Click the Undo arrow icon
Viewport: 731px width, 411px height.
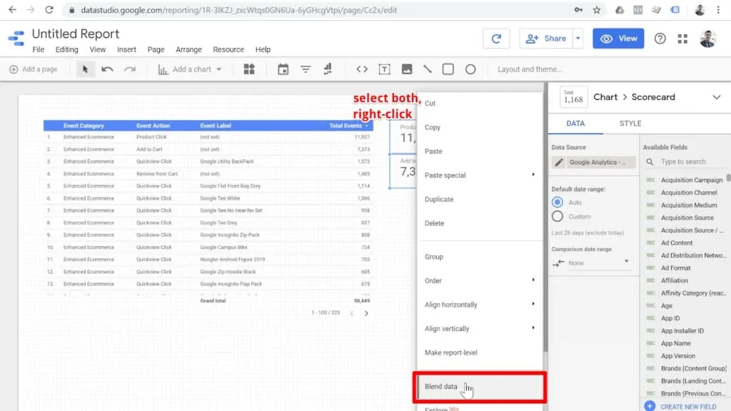[106, 68]
